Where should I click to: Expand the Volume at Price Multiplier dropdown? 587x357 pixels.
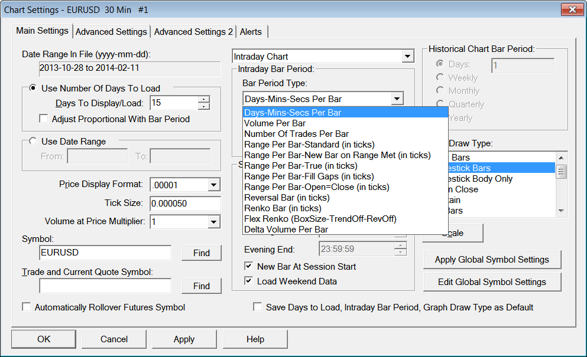tap(213, 222)
